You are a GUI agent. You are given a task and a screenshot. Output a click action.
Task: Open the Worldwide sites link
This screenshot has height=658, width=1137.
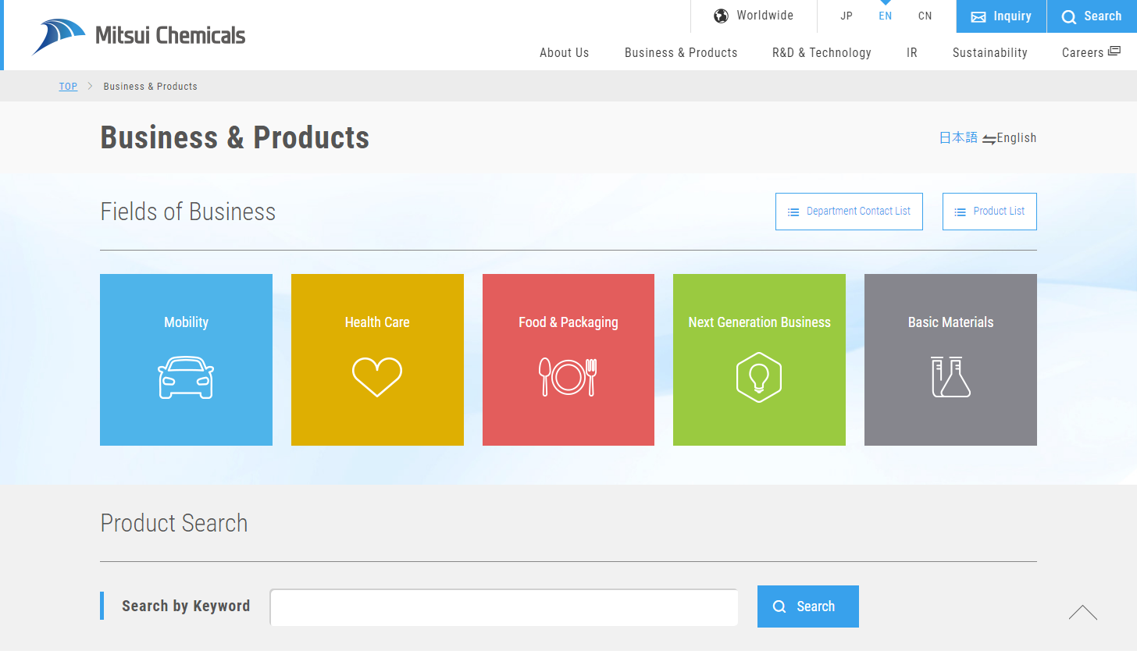(x=754, y=16)
